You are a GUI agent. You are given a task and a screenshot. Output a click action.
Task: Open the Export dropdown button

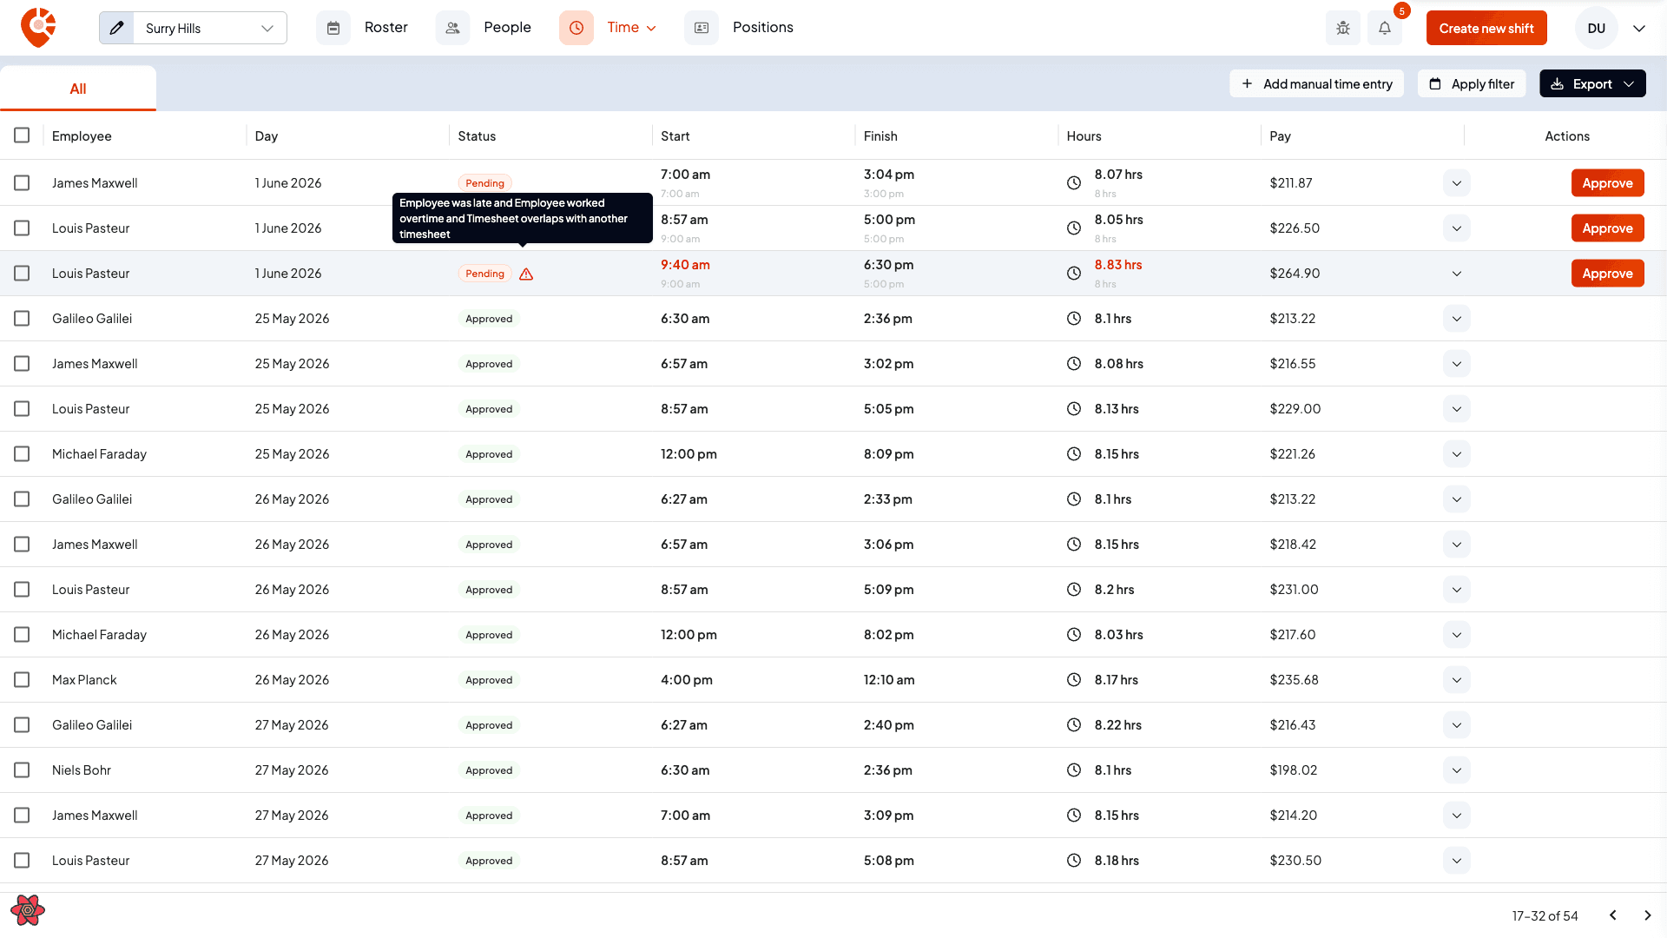1592,83
